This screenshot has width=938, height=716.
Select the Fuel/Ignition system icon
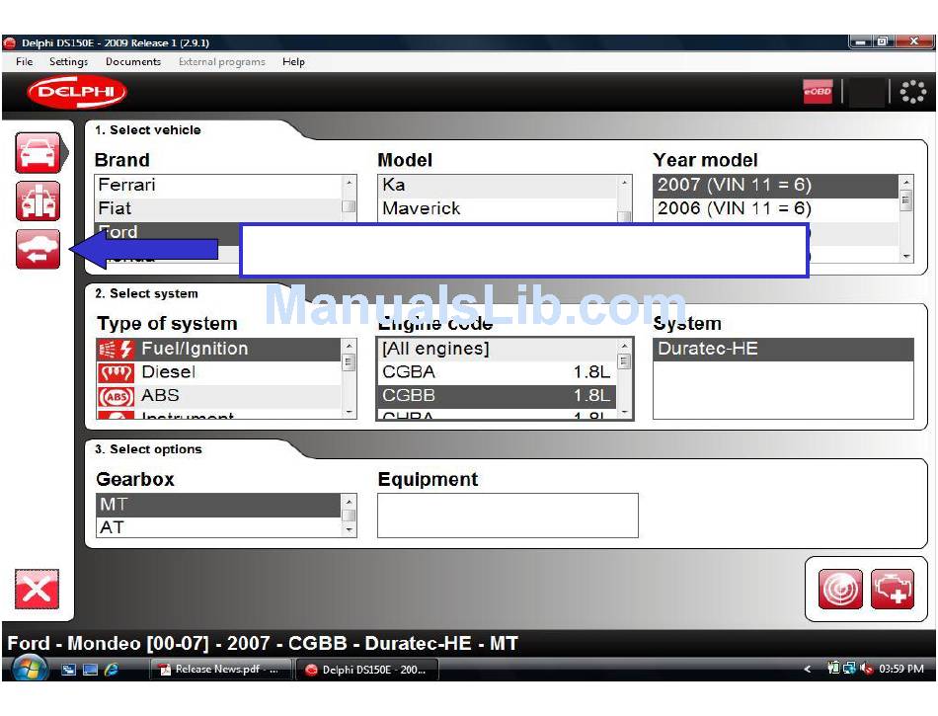click(115, 350)
